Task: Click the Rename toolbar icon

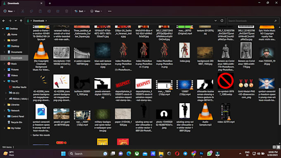Action: click(x=49, y=11)
